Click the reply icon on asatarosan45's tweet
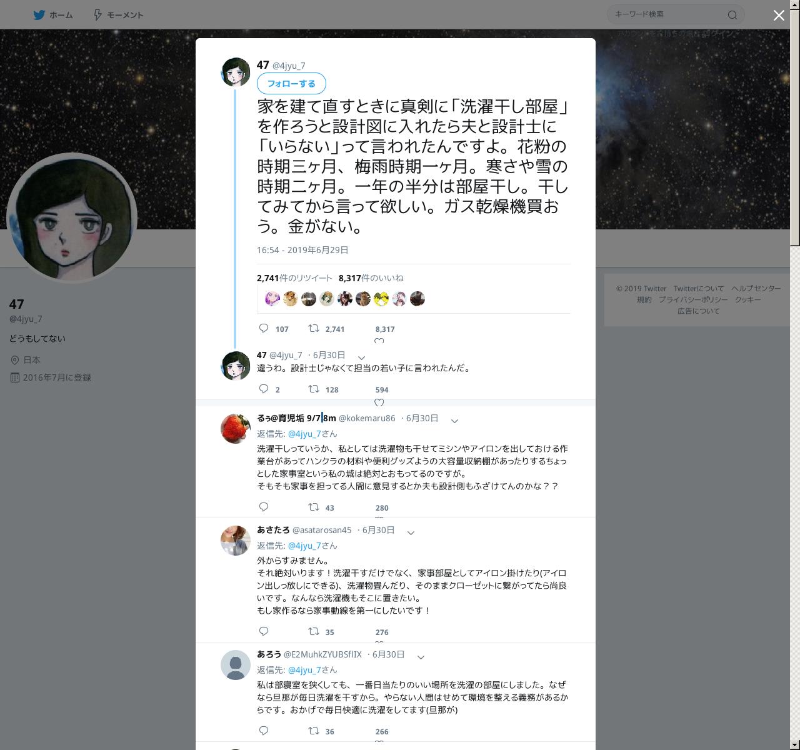This screenshot has width=800, height=750. (264, 631)
